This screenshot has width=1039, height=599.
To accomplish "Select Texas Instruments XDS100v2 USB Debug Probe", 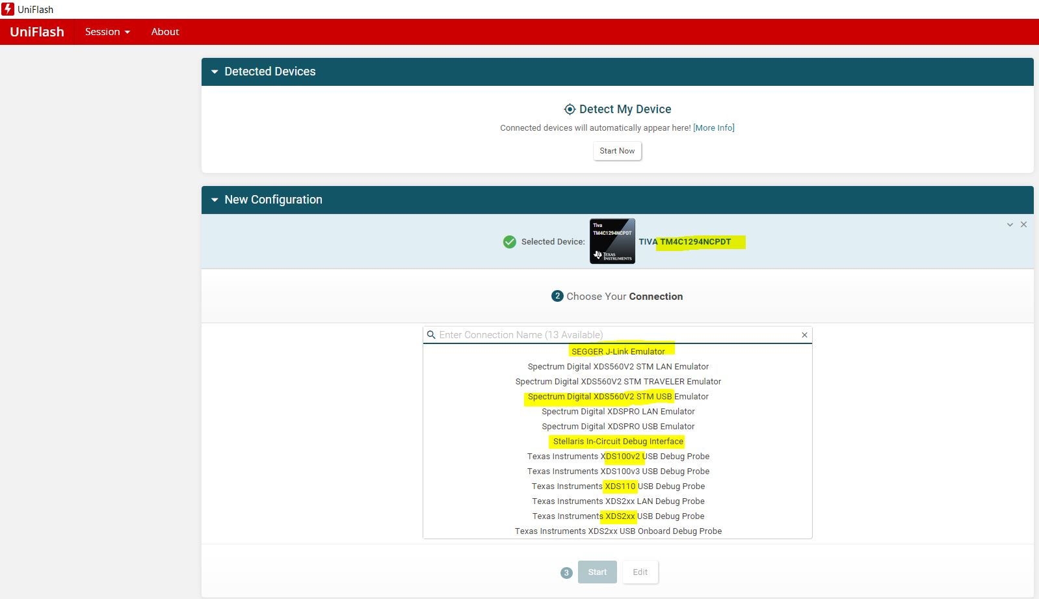I will [x=618, y=457].
